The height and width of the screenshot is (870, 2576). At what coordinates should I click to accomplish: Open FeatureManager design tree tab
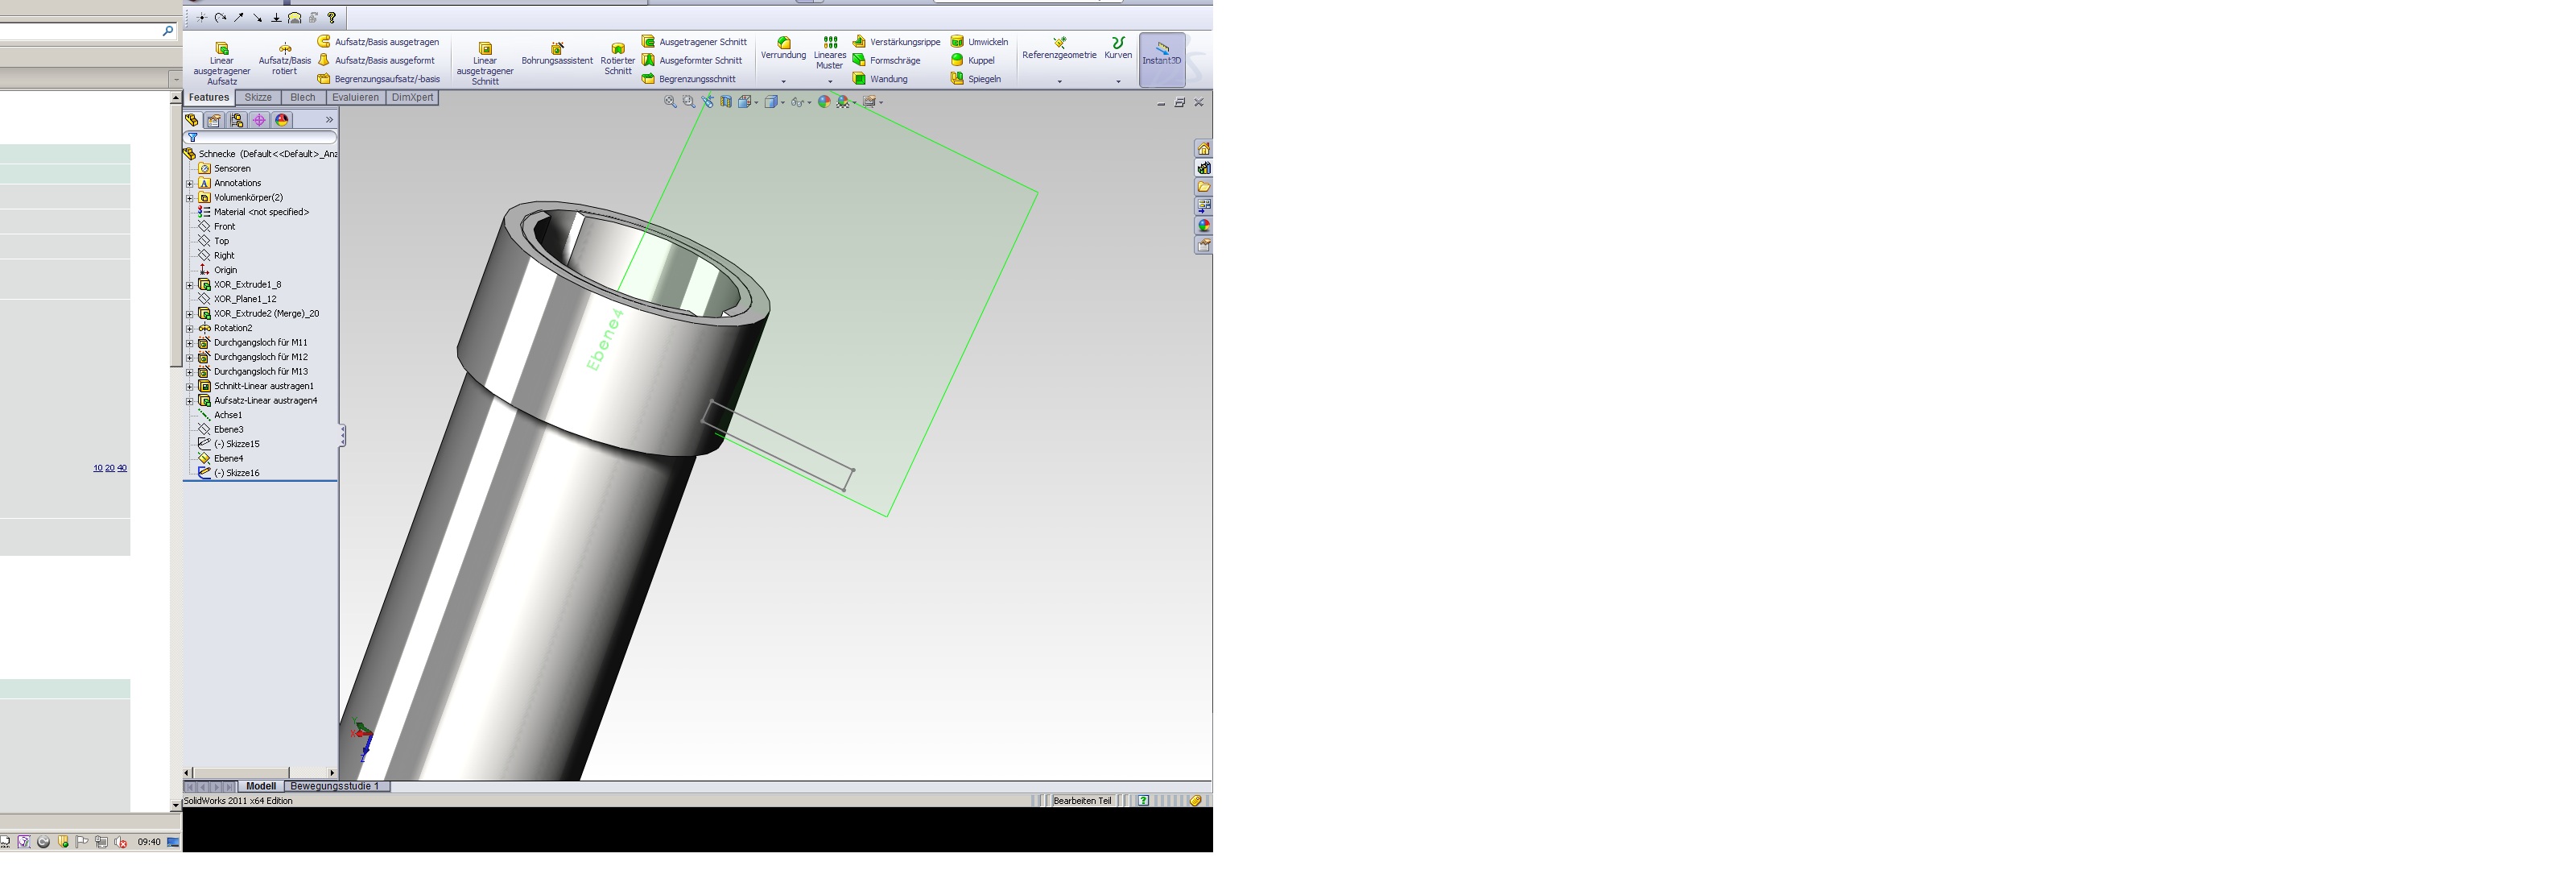coord(192,120)
